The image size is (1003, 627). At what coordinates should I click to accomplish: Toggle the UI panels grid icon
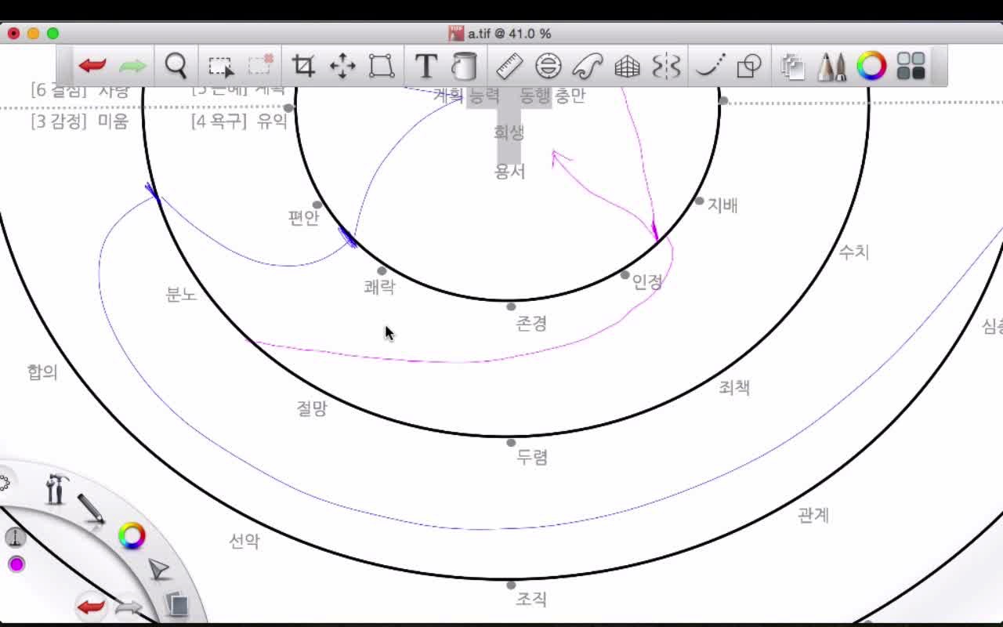[x=911, y=66]
